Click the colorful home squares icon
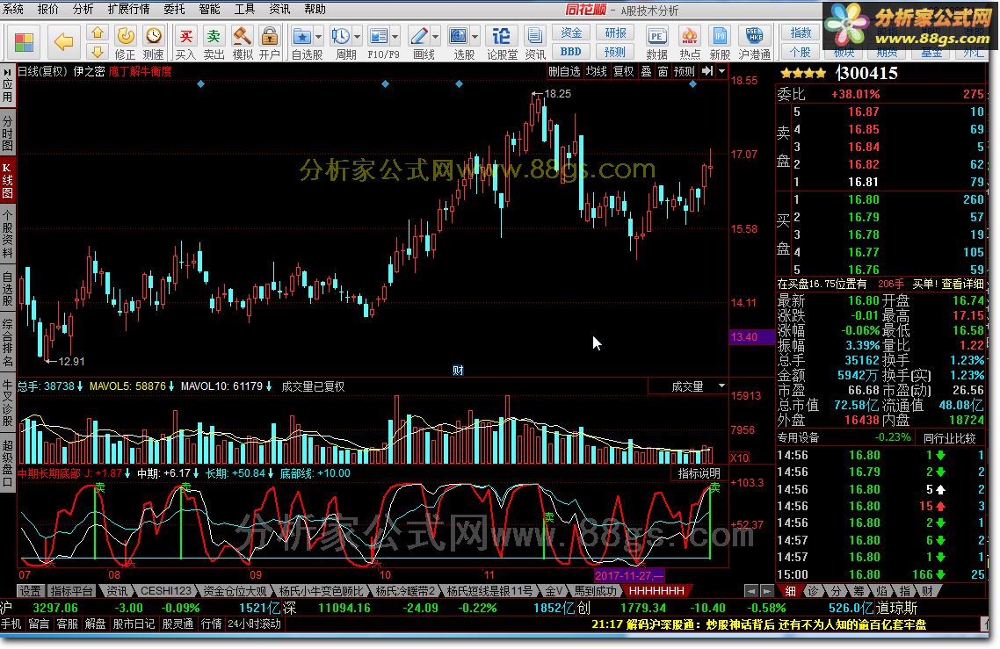 24,42
